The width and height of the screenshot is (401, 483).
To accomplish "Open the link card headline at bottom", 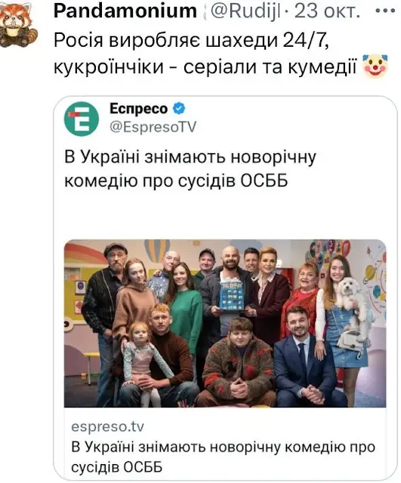I will point(223,457).
